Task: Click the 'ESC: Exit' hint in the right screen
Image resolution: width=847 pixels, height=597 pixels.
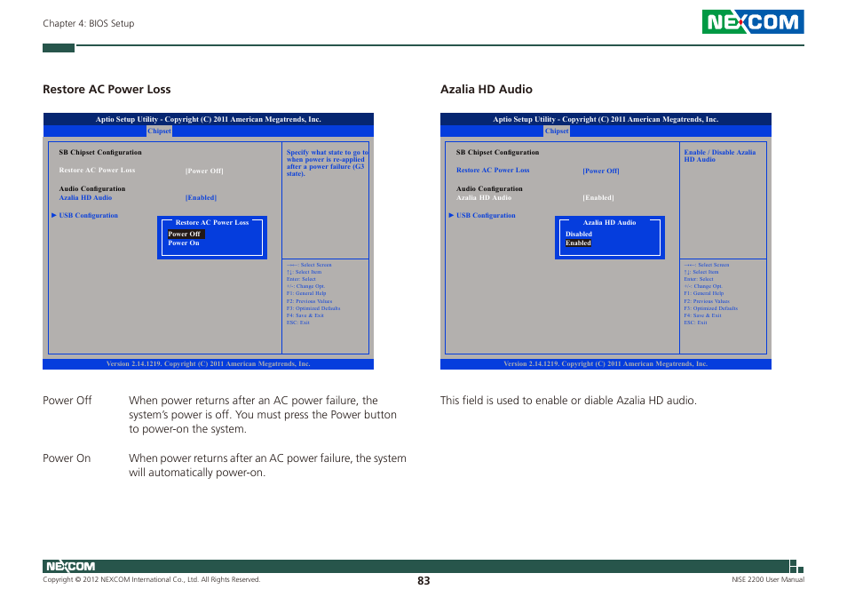Action: pos(695,322)
